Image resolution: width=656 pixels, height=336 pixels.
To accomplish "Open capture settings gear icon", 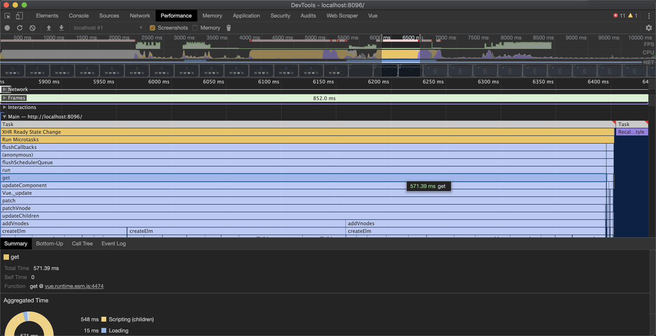I will [x=649, y=28].
